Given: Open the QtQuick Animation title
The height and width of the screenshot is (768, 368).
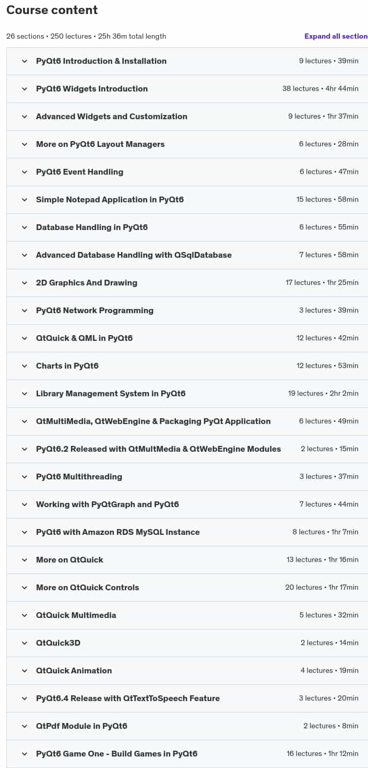Looking at the screenshot, I should click(x=74, y=671).
